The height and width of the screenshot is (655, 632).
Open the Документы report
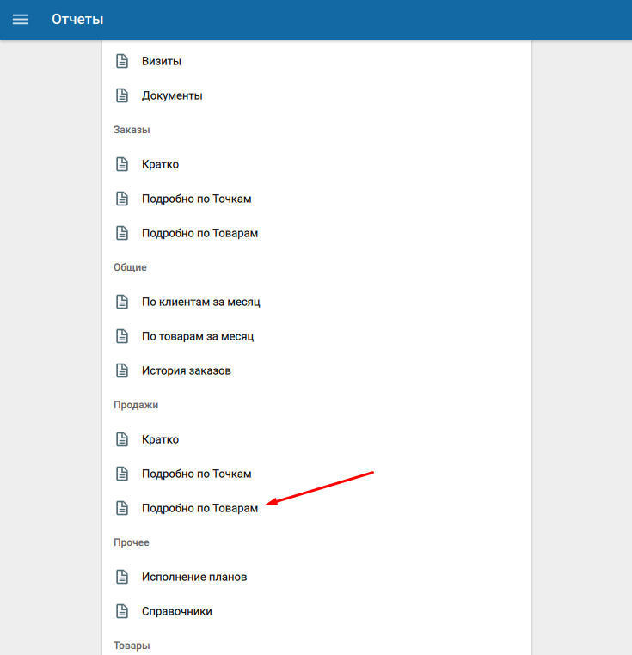172,95
